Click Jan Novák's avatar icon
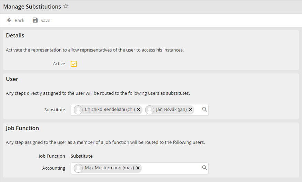 (x=150, y=110)
